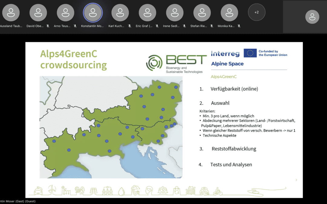Click the car icon in the slide footer
Viewport: 327px width, 204px height.
coord(38,190)
